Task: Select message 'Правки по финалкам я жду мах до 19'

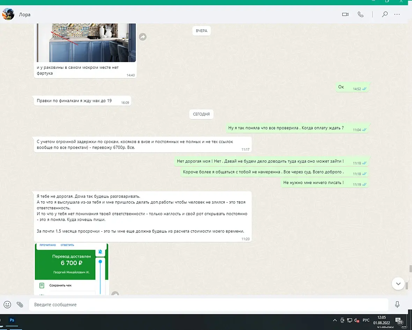Action: (x=82, y=101)
